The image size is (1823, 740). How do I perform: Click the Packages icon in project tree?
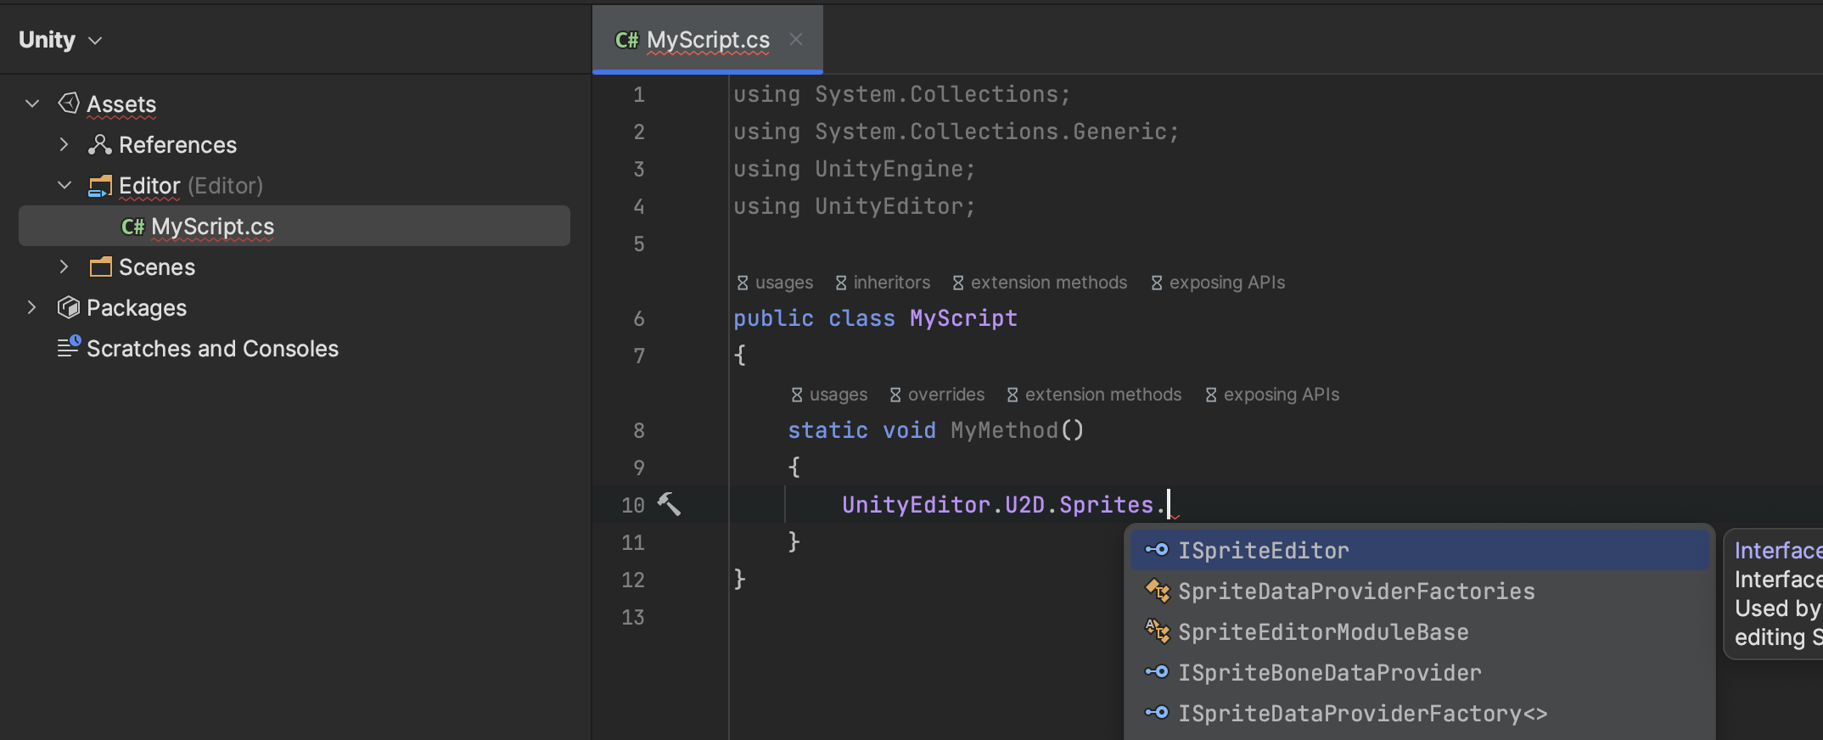click(x=69, y=307)
